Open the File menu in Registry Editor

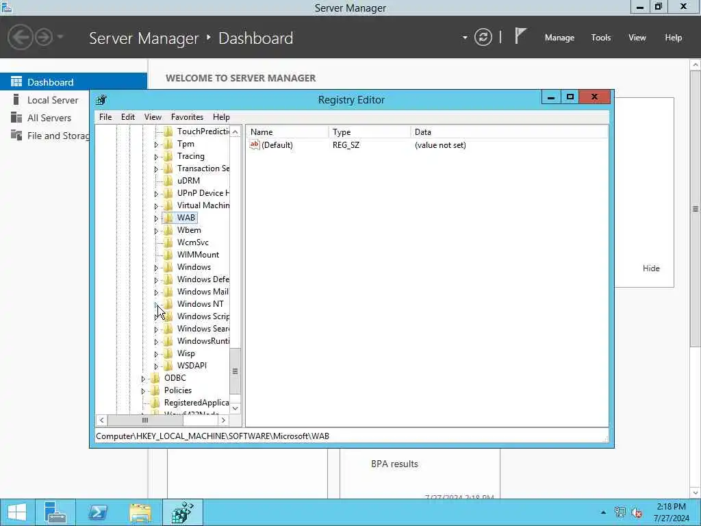105,116
